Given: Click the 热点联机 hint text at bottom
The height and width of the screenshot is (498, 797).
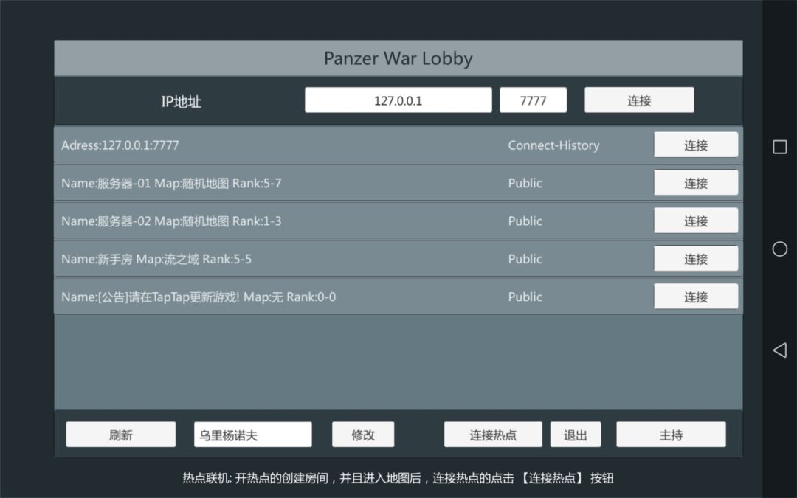Looking at the screenshot, I should tap(398, 477).
